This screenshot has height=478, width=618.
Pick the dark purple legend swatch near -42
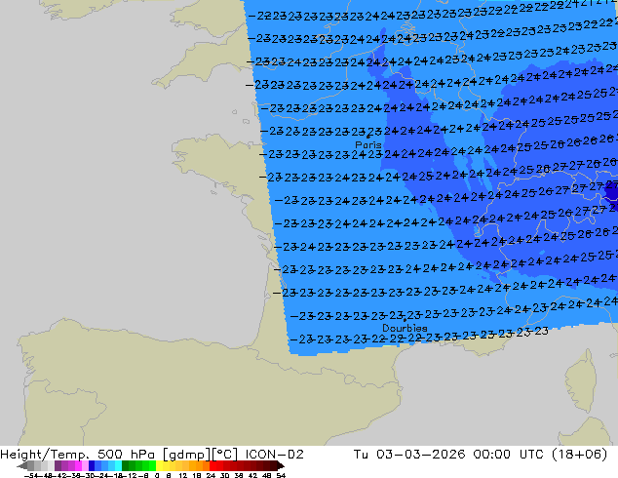(58, 465)
